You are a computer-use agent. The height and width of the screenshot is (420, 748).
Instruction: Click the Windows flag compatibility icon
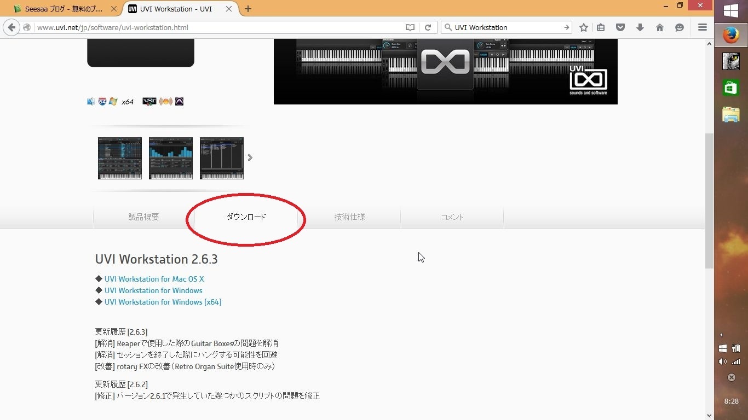[113, 101]
